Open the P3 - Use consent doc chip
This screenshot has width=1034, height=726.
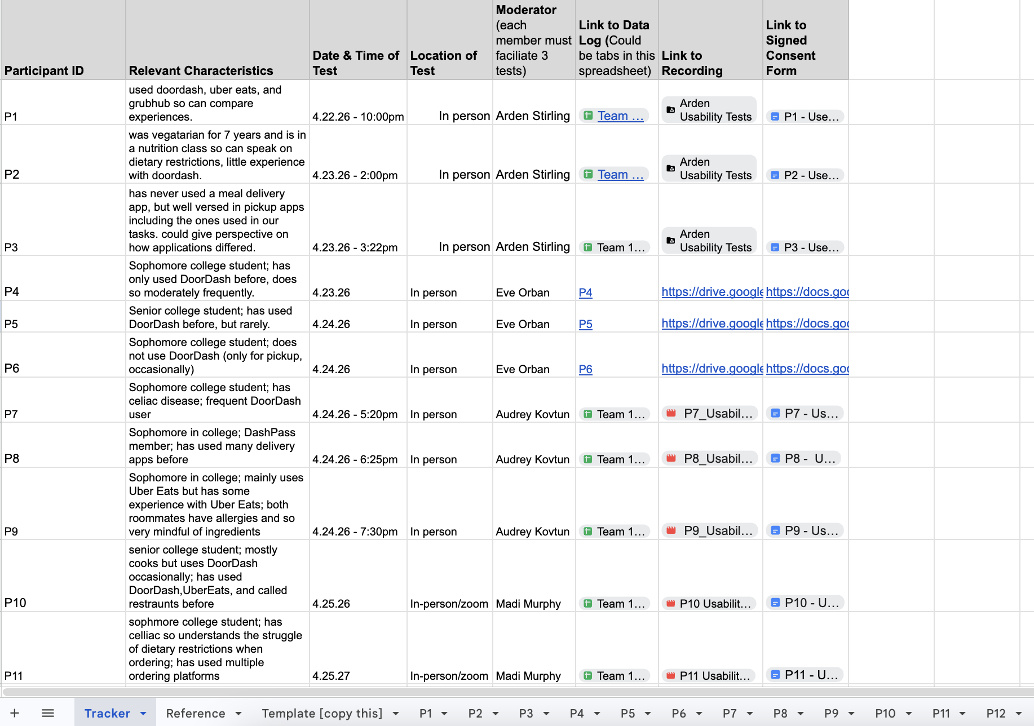point(805,247)
